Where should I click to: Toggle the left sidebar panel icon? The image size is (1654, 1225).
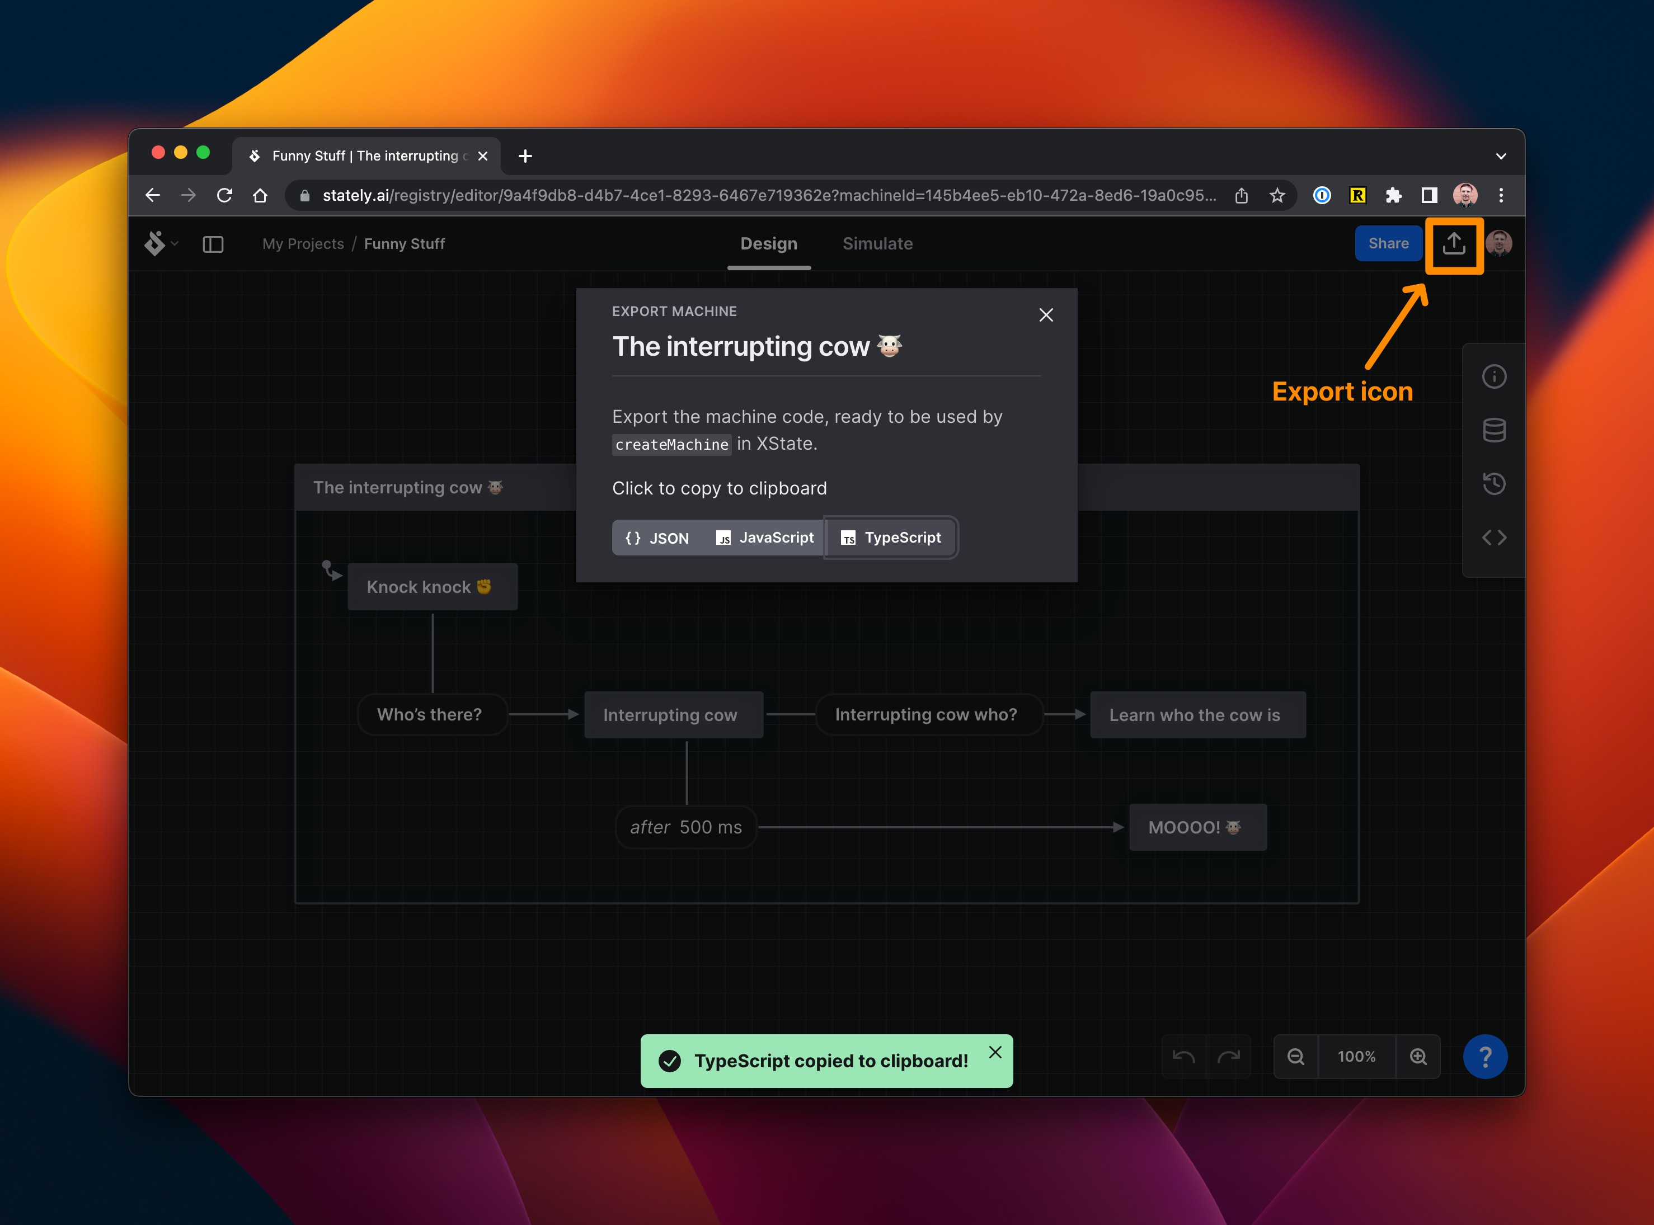(213, 244)
